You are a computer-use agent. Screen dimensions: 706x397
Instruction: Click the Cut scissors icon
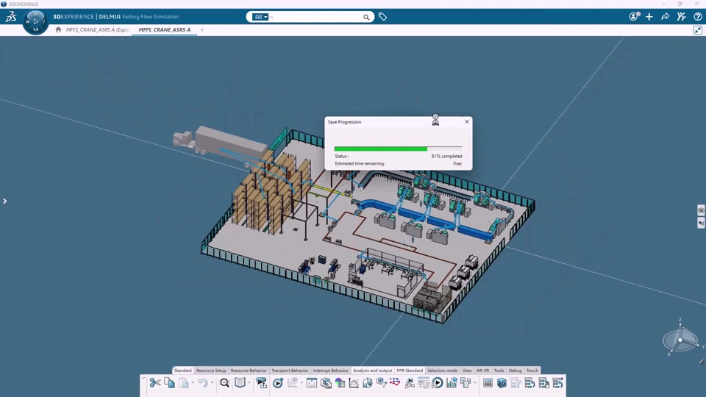(155, 383)
